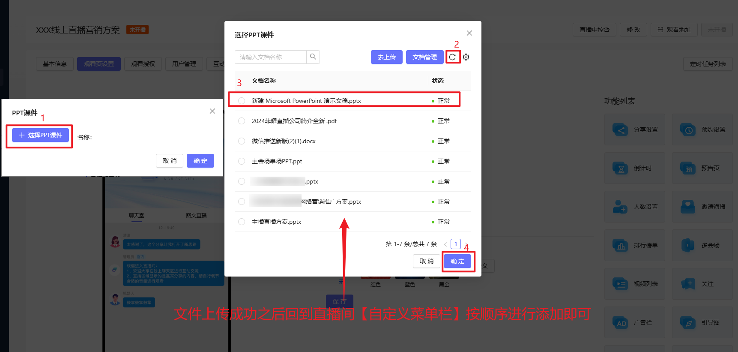
Task: Click the search magnifier icon
Action: point(313,57)
